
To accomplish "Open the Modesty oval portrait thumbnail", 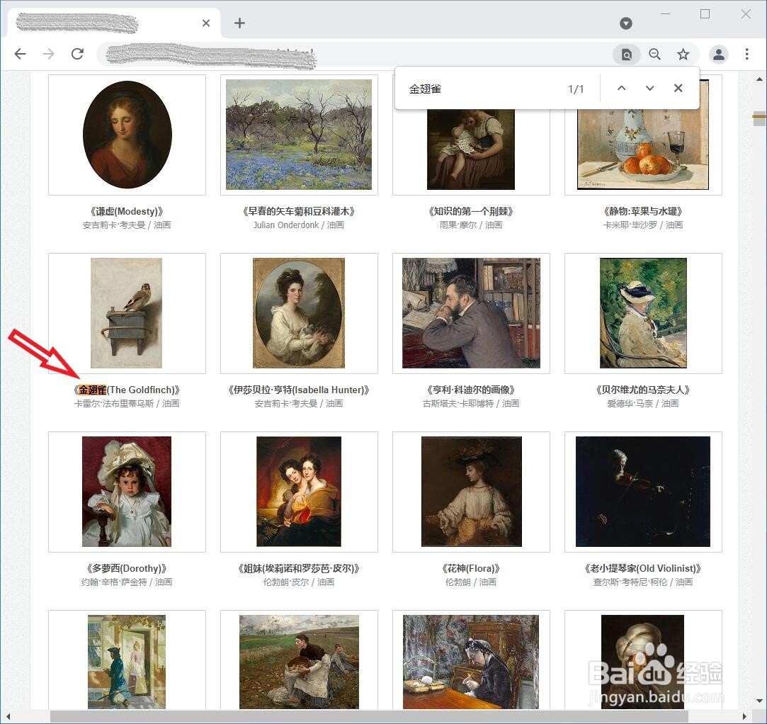I will (127, 135).
